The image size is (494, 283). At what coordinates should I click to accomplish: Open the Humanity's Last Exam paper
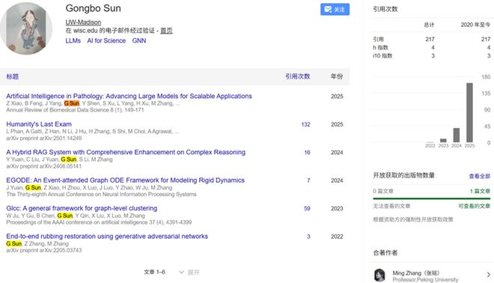tap(39, 124)
